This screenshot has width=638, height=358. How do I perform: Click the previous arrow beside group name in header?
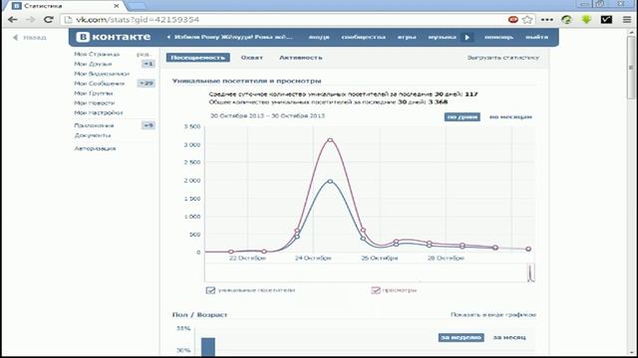pos(168,37)
